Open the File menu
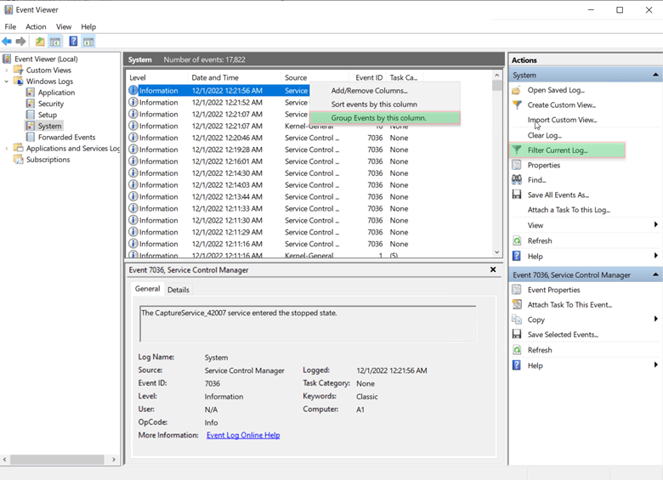Viewport: 663px width, 480px height. (10, 26)
